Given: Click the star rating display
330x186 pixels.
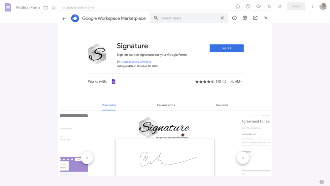Looking at the screenshot, I should pyautogui.click(x=205, y=81).
